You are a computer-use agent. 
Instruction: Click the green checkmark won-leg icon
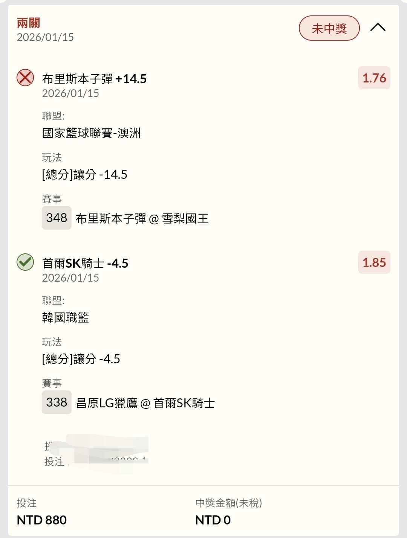coord(25,262)
